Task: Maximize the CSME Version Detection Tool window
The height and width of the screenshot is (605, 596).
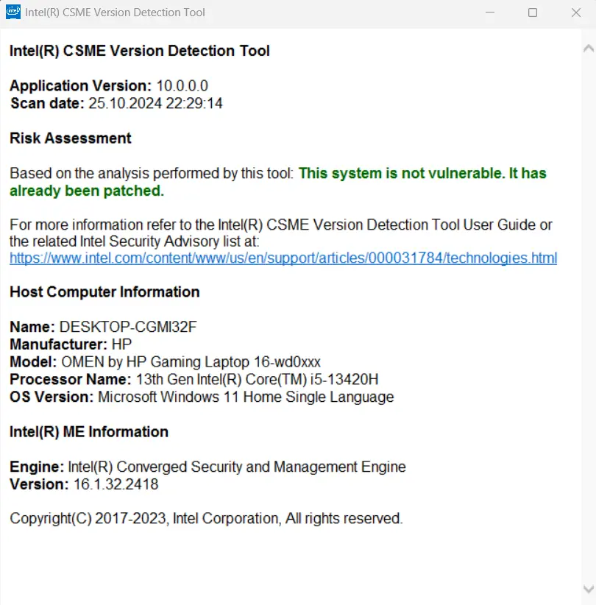Action: click(x=533, y=13)
